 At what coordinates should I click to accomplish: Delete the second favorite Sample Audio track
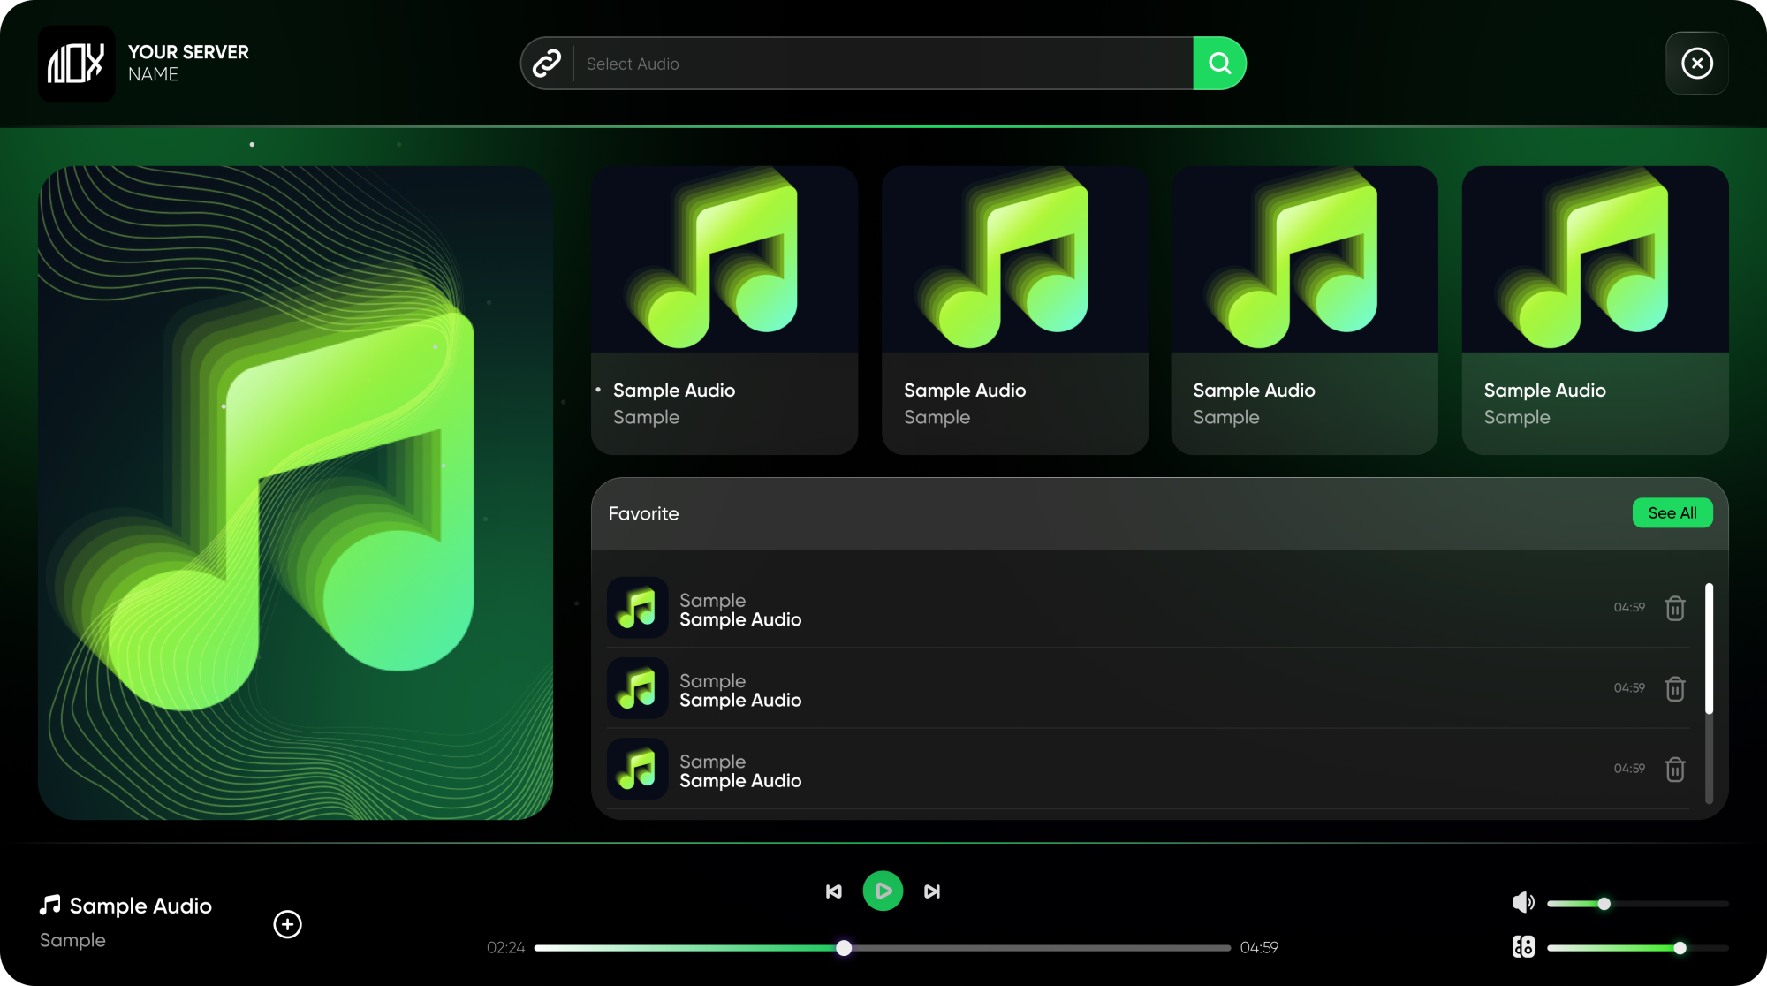coord(1675,688)
